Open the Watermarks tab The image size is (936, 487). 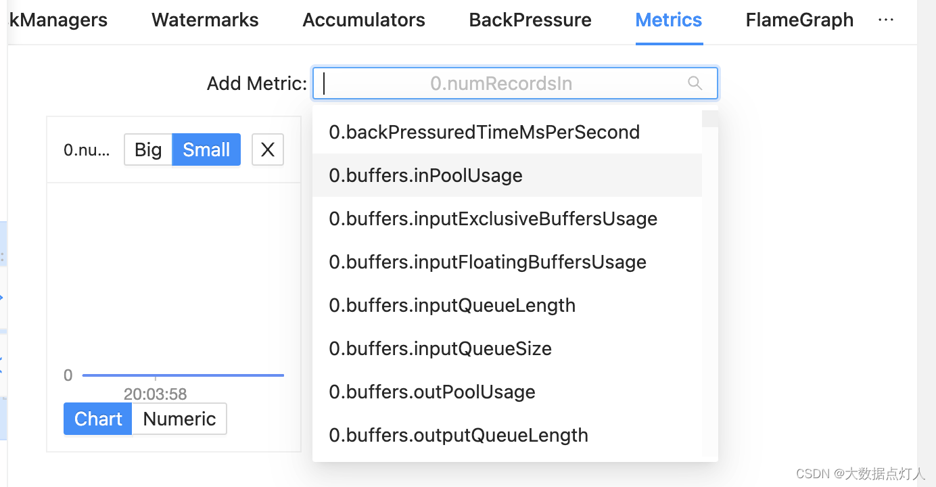[x=205, y=20]
